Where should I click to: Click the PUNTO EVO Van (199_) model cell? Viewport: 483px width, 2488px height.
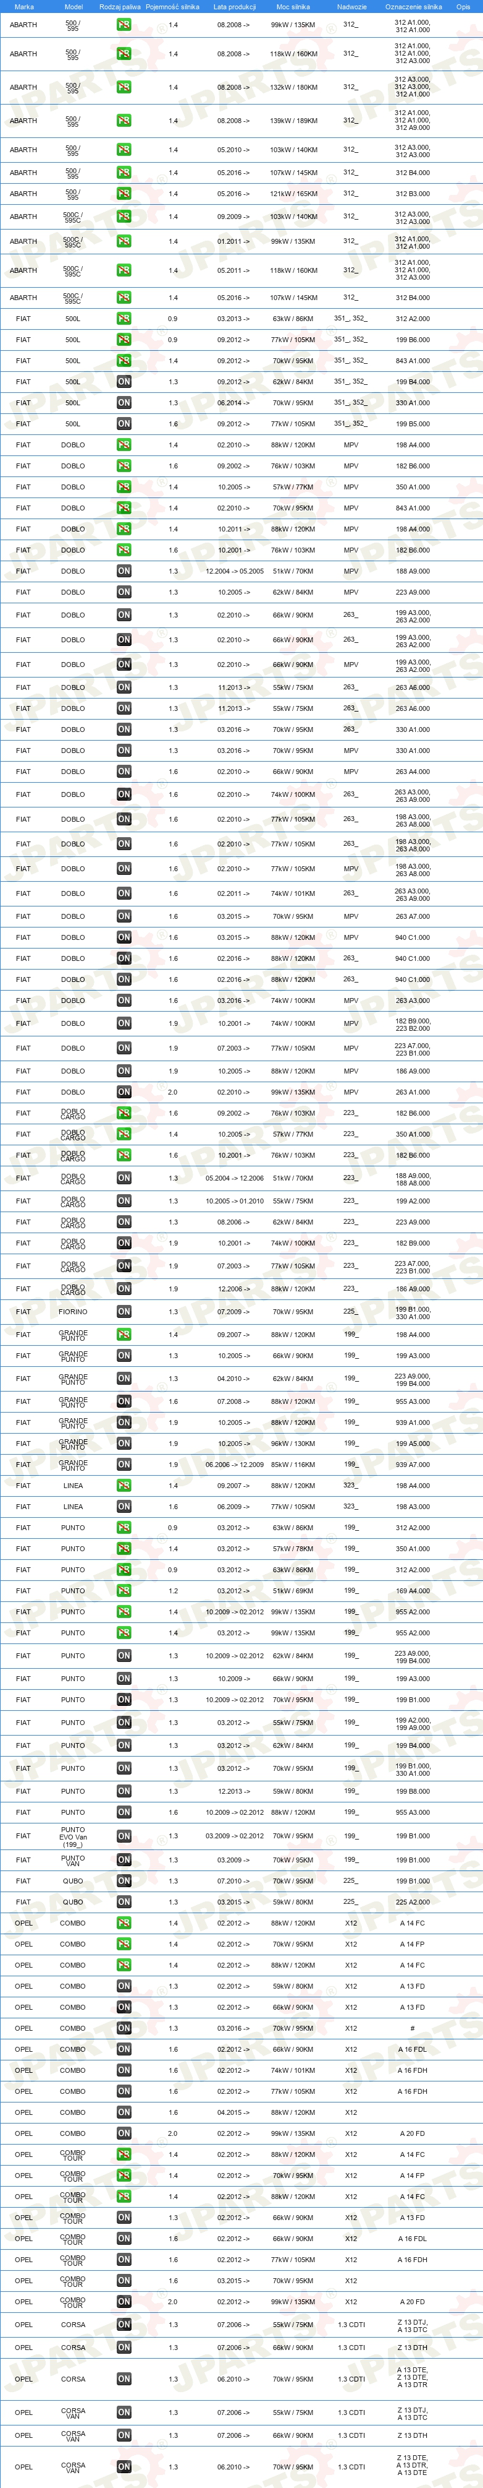coord(72,1836)
